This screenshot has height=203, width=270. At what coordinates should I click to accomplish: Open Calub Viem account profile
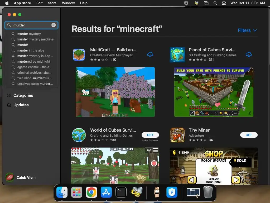click(21, 177)
